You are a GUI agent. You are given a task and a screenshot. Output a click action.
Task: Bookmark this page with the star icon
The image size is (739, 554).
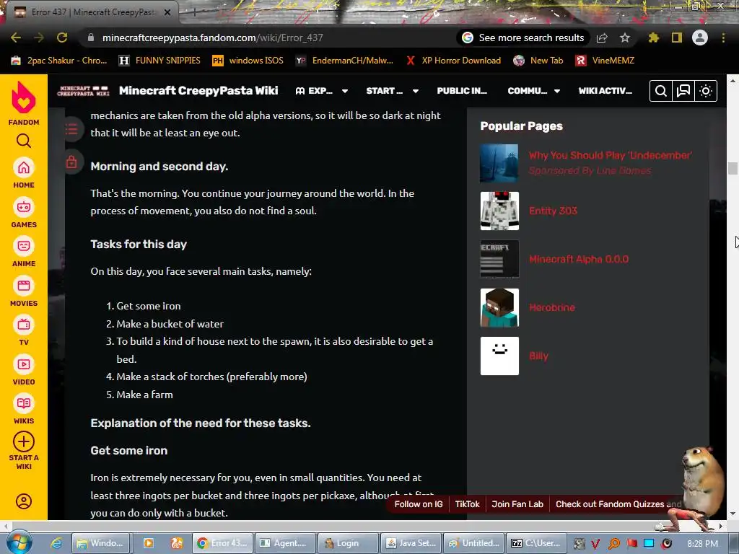point(625,38)
